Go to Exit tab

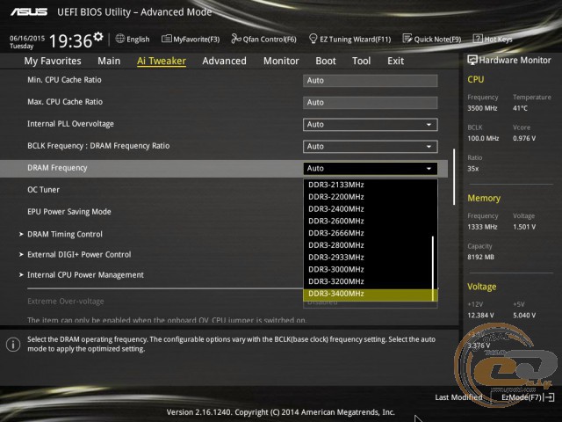pos(395,61)
